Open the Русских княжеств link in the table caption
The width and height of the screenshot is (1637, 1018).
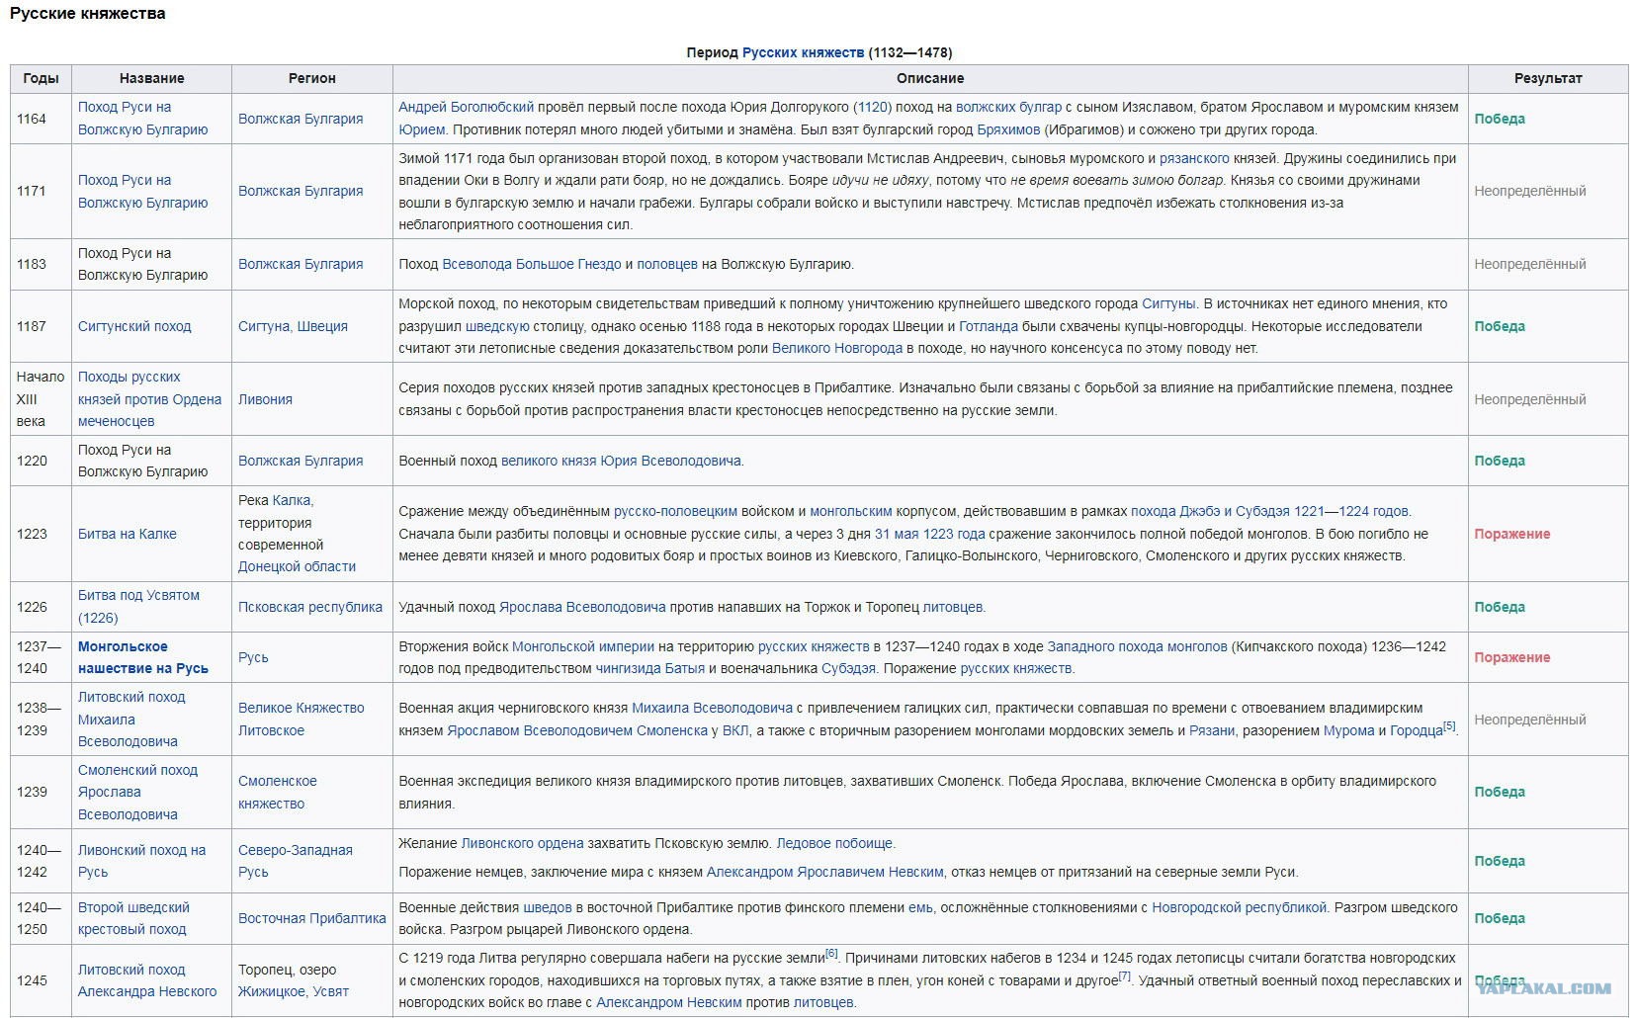point(803,52)
